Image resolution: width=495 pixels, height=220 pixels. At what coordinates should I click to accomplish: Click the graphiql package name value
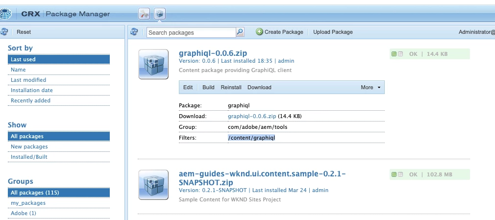[x=238, y=105]
